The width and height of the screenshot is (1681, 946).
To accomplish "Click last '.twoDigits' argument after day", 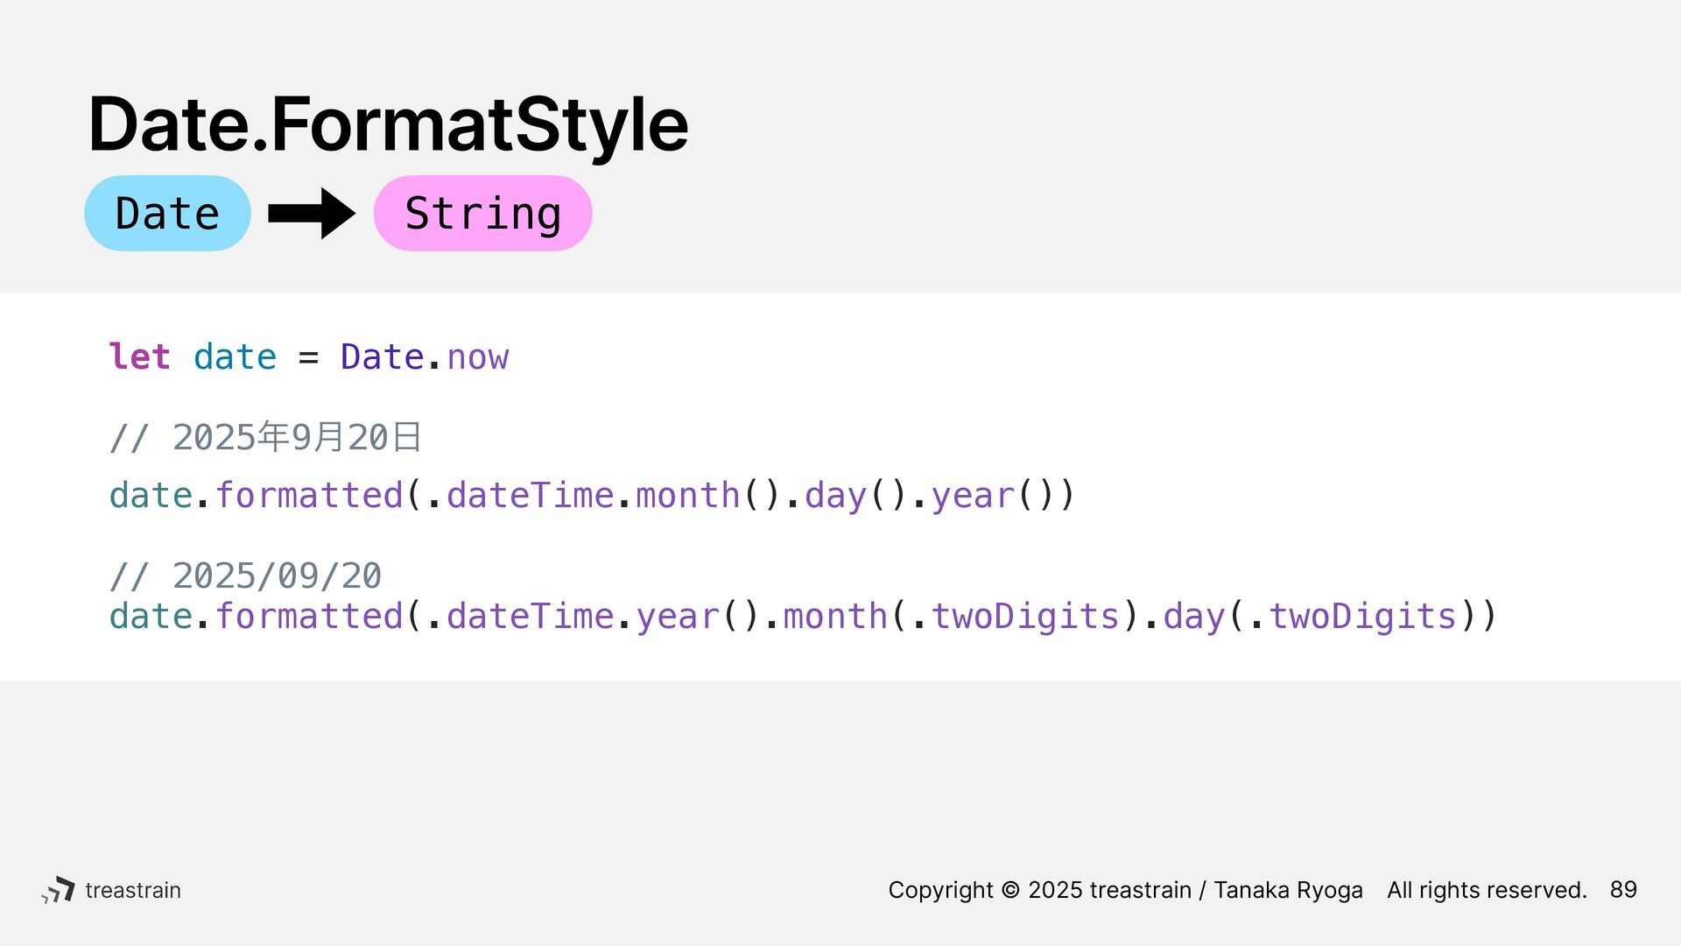I will pos(1353,616).
